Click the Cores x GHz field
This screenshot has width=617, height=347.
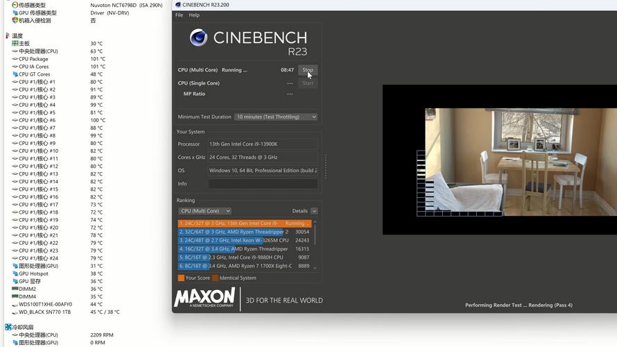point(263,157)
